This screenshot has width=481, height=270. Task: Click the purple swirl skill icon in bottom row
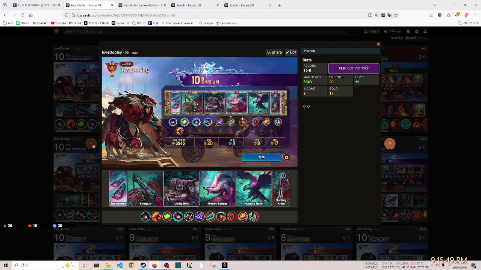[x=200, y=216]
